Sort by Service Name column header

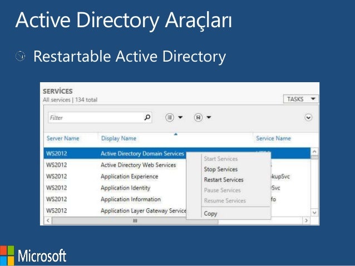[273, 138]
